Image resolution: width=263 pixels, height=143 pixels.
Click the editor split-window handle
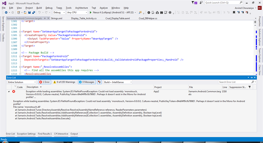255,22
